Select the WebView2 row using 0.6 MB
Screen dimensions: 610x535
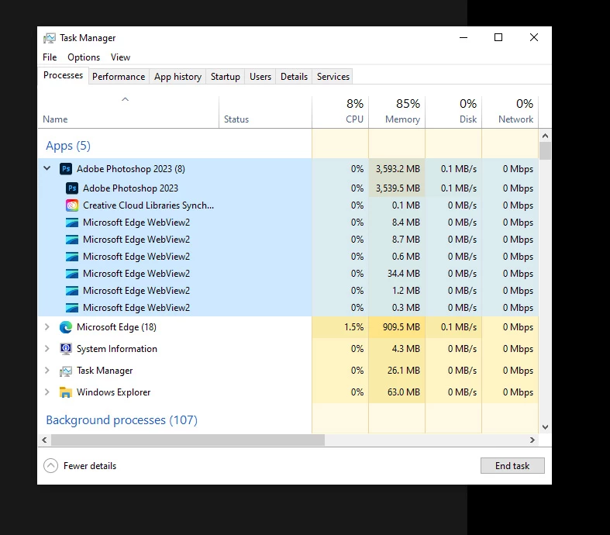coord(288,257)
